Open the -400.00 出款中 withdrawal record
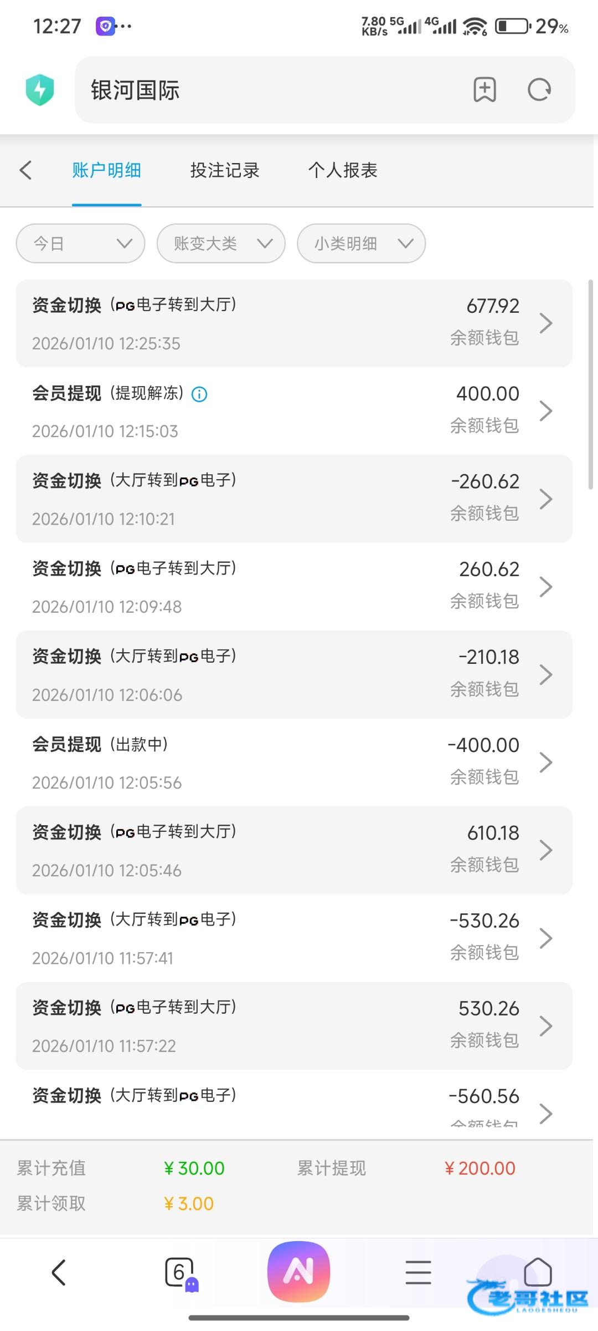598x1331 pixels. (x=293, y=763)
